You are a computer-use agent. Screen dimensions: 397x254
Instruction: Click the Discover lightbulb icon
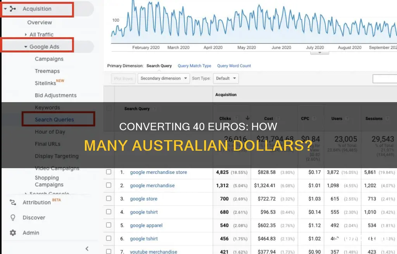(x=13, y=218)
